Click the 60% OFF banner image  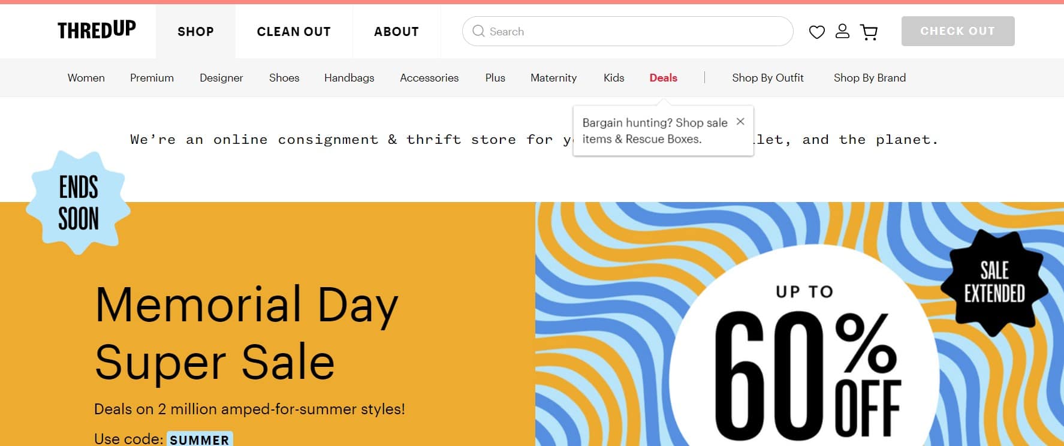click(x=800, y=324)
